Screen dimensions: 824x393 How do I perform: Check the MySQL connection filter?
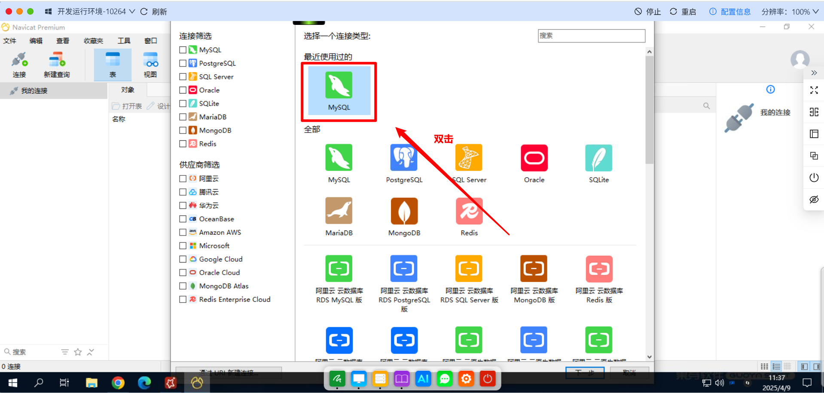183,50
